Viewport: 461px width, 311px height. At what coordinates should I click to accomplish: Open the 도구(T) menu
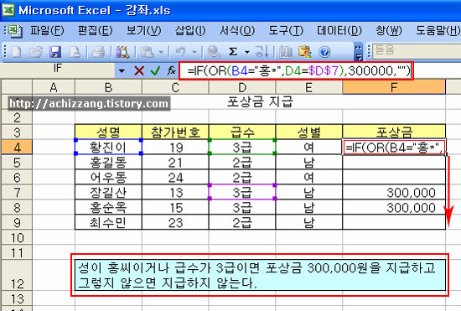tap(286, 30)
